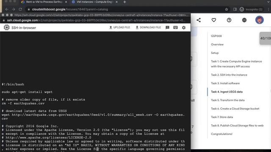
Task: Click the lock icon beside cloudskillsboost URL
Action: click(29, 9)
